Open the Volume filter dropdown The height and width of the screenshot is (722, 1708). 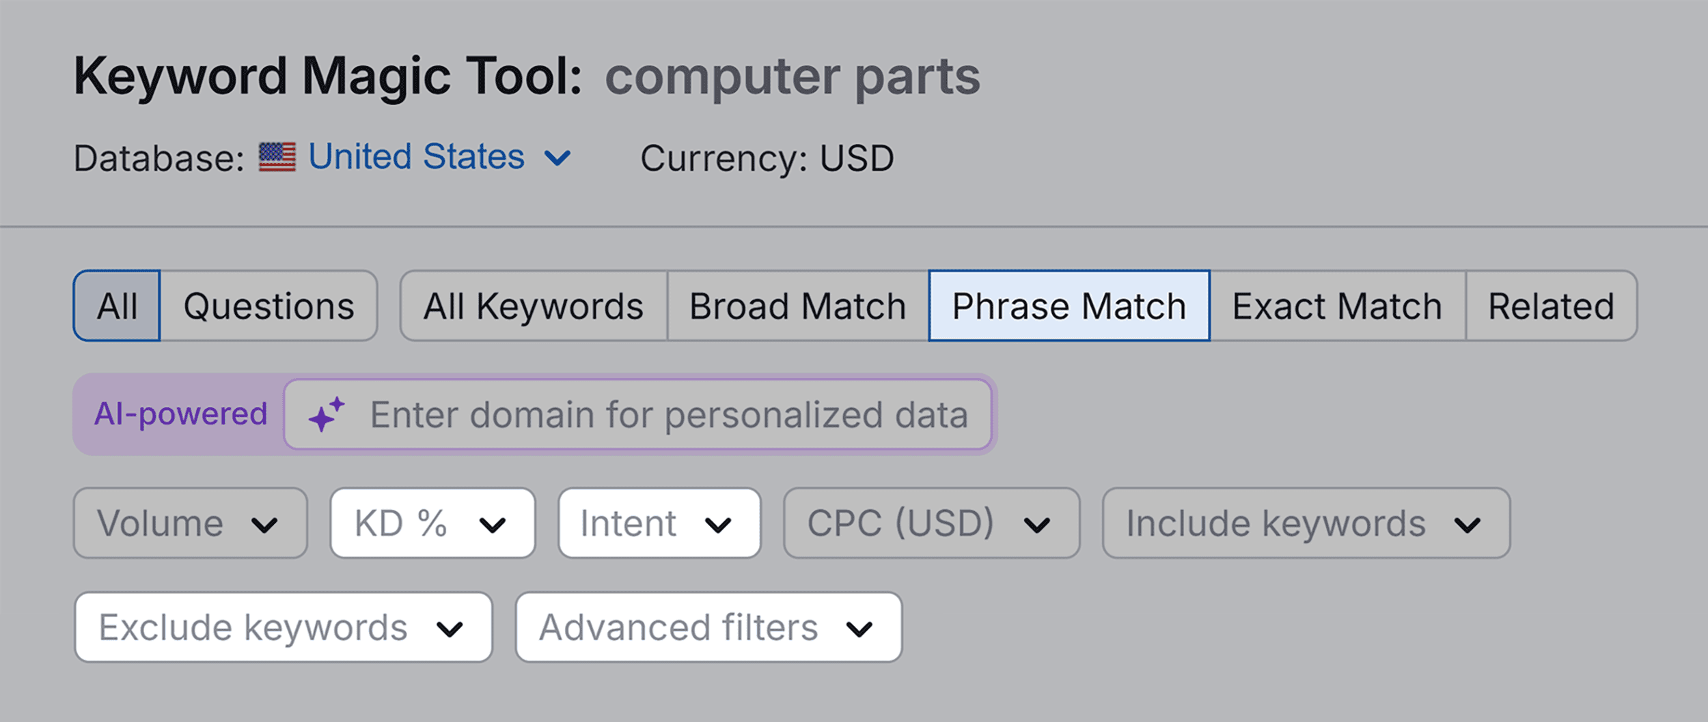[x=190, y=523]
